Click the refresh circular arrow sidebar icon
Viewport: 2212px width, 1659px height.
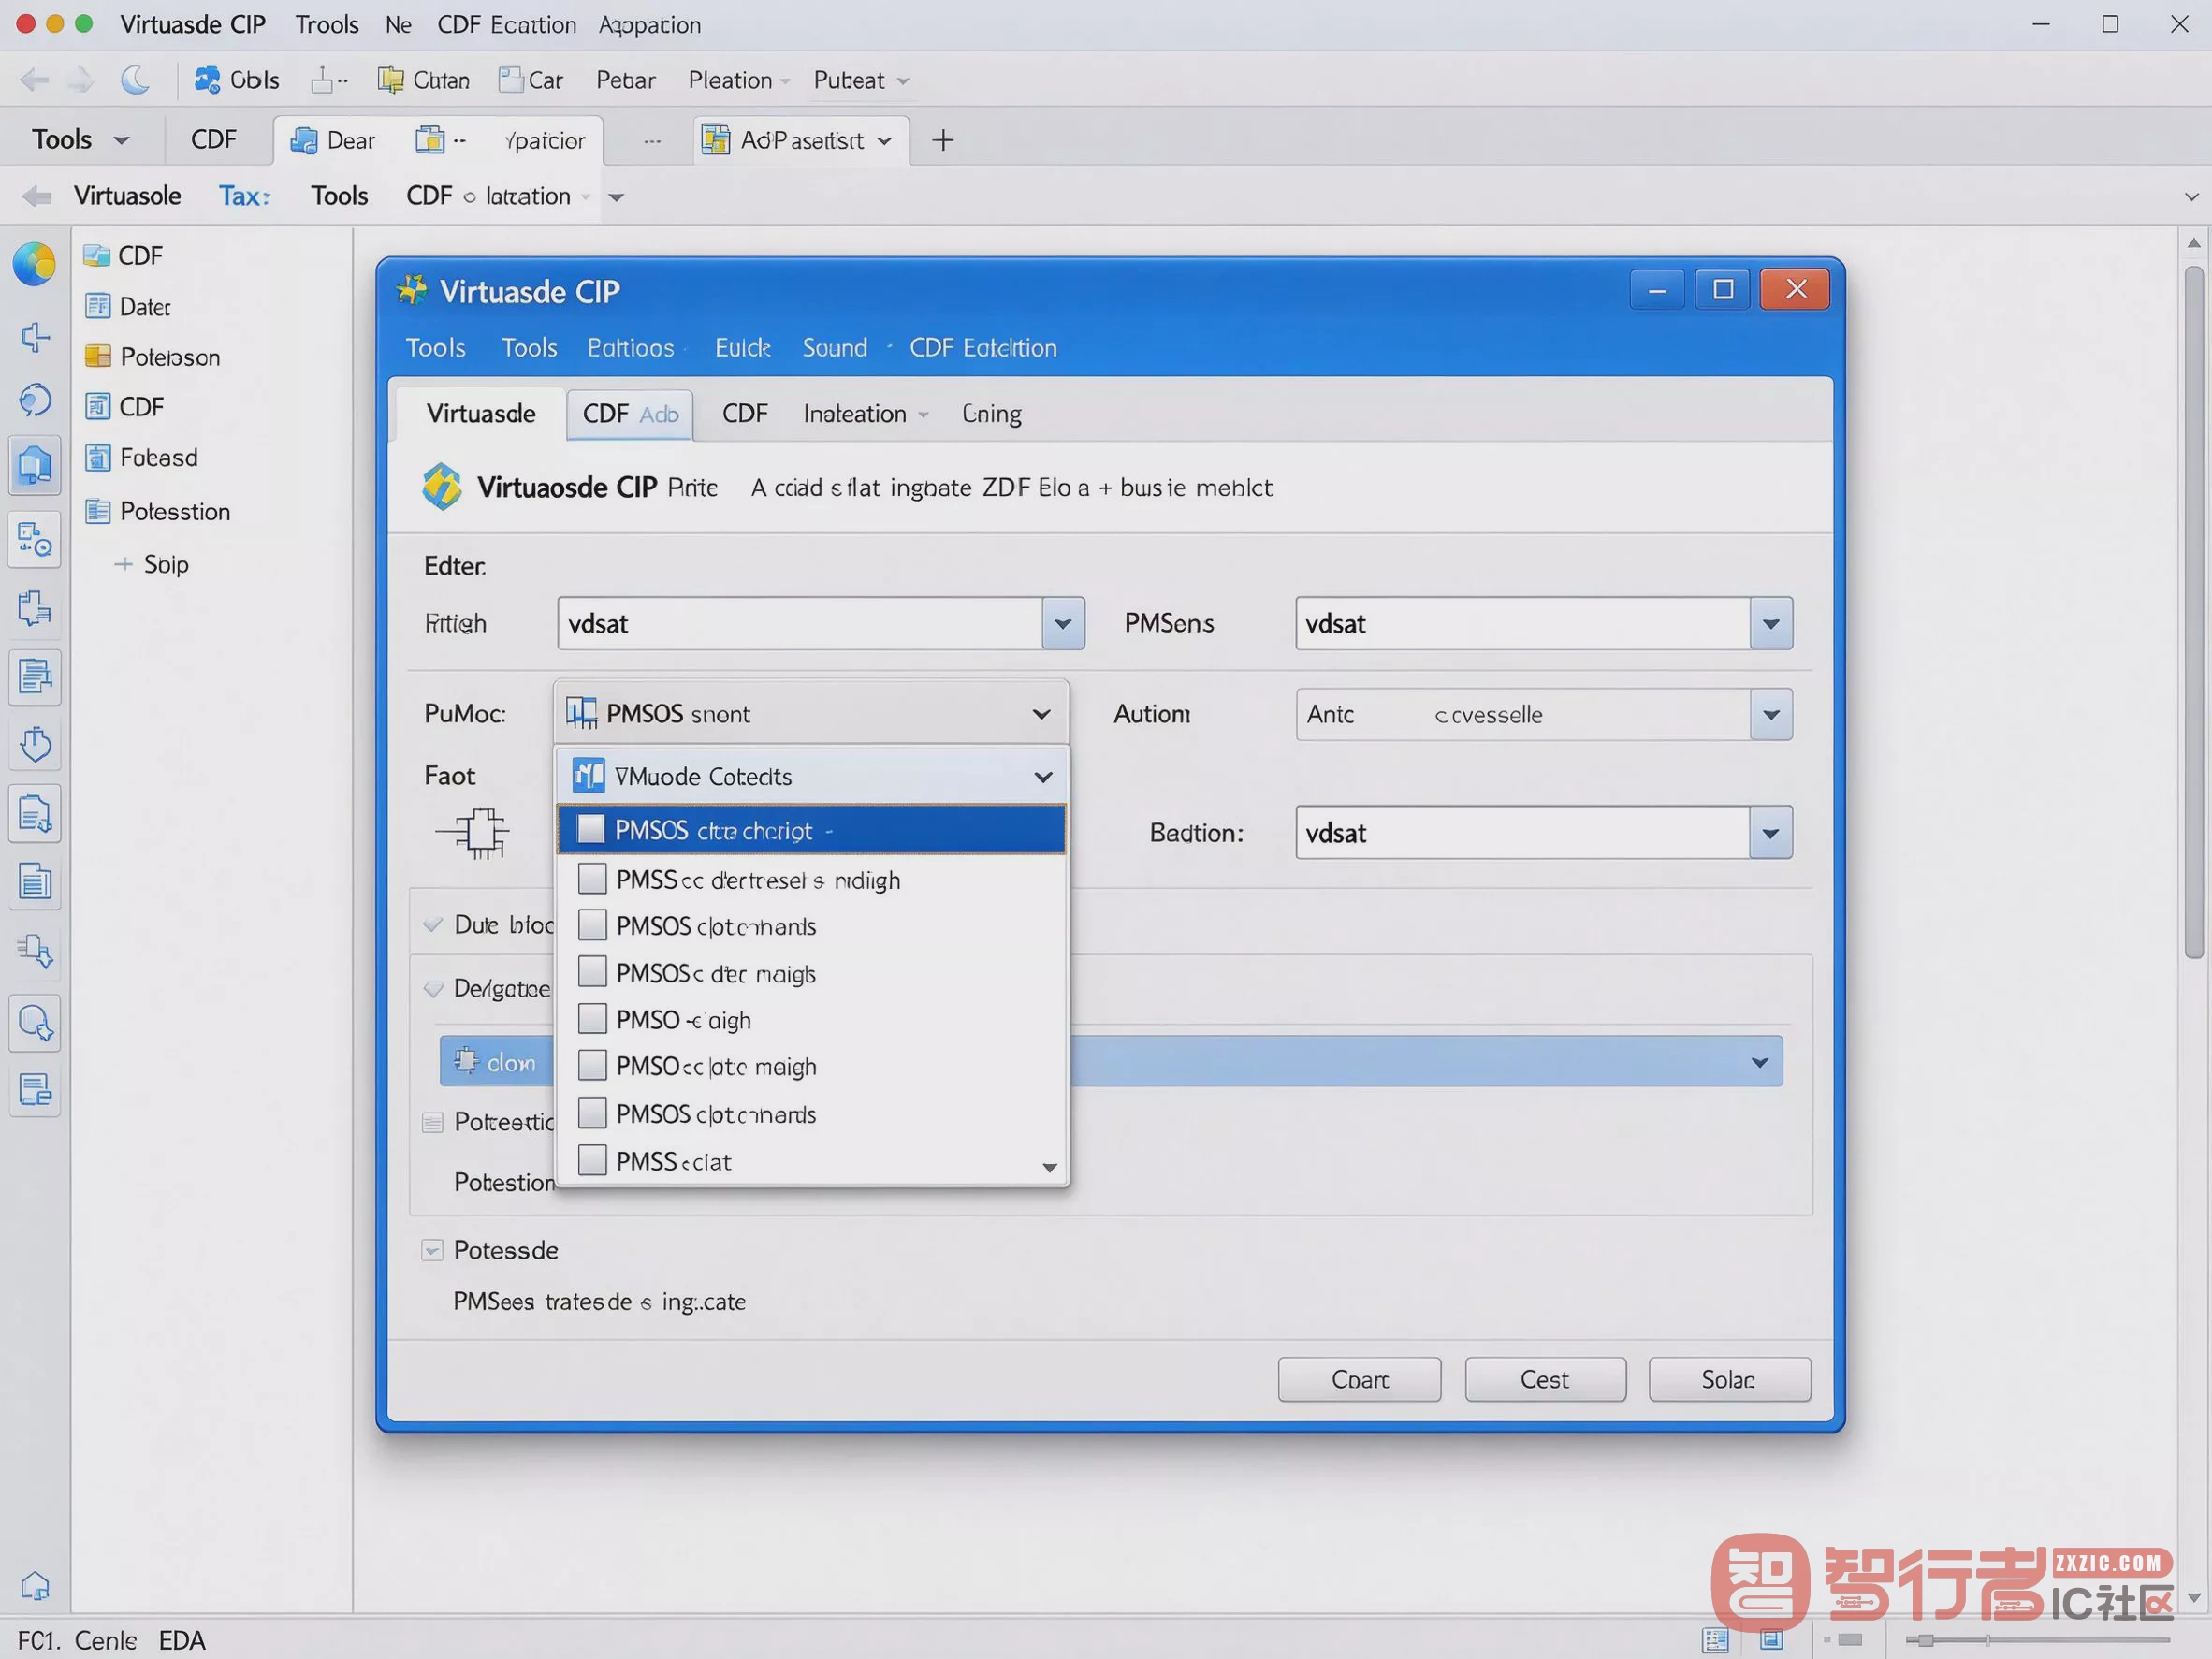35,400
